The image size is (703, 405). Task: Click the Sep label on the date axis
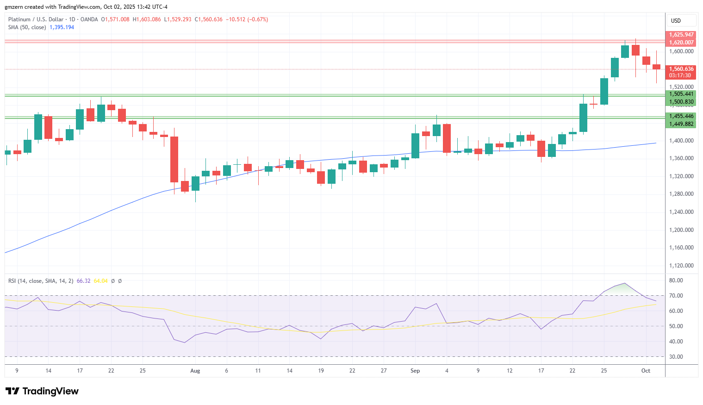(415, 371)
